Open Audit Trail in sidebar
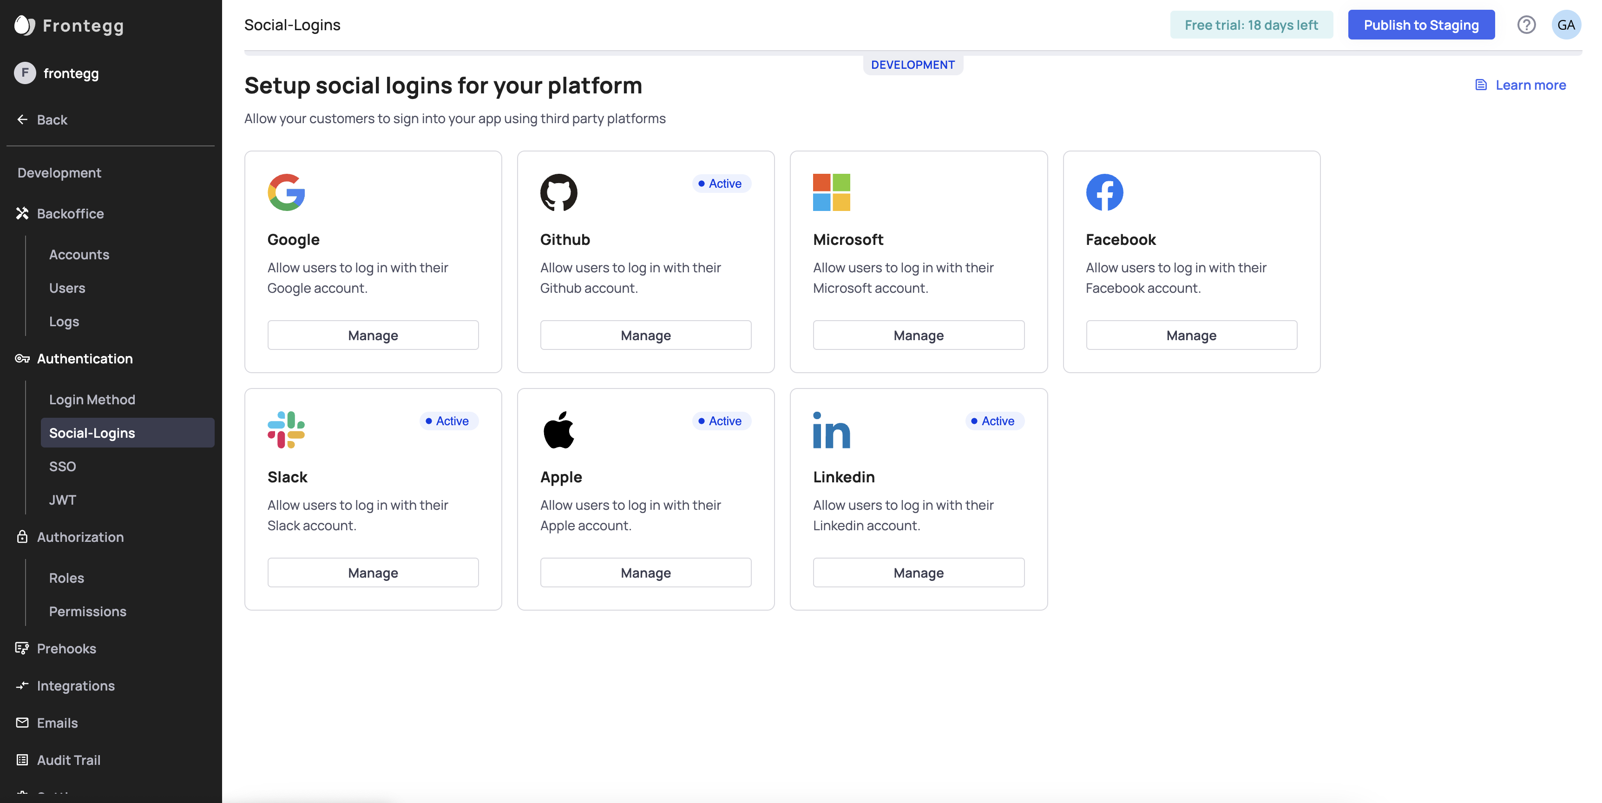This screenshot has height=803, width=1602. point(68,760)
